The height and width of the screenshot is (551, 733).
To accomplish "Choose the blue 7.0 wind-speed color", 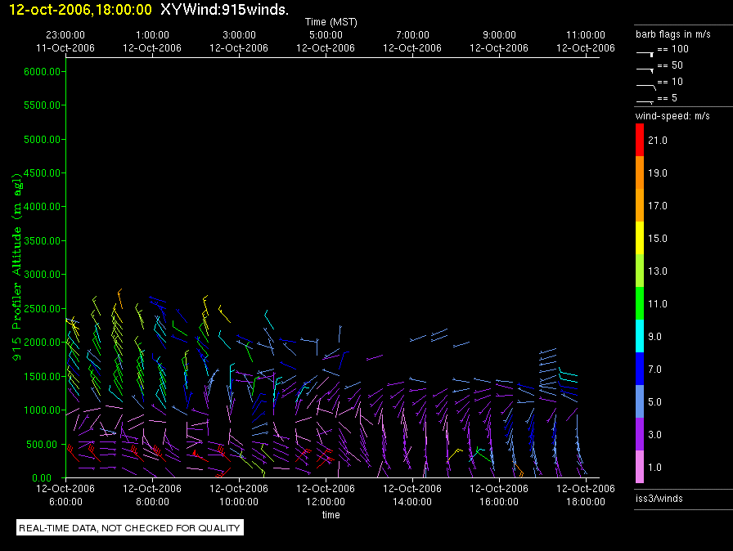I will point(640,369).
